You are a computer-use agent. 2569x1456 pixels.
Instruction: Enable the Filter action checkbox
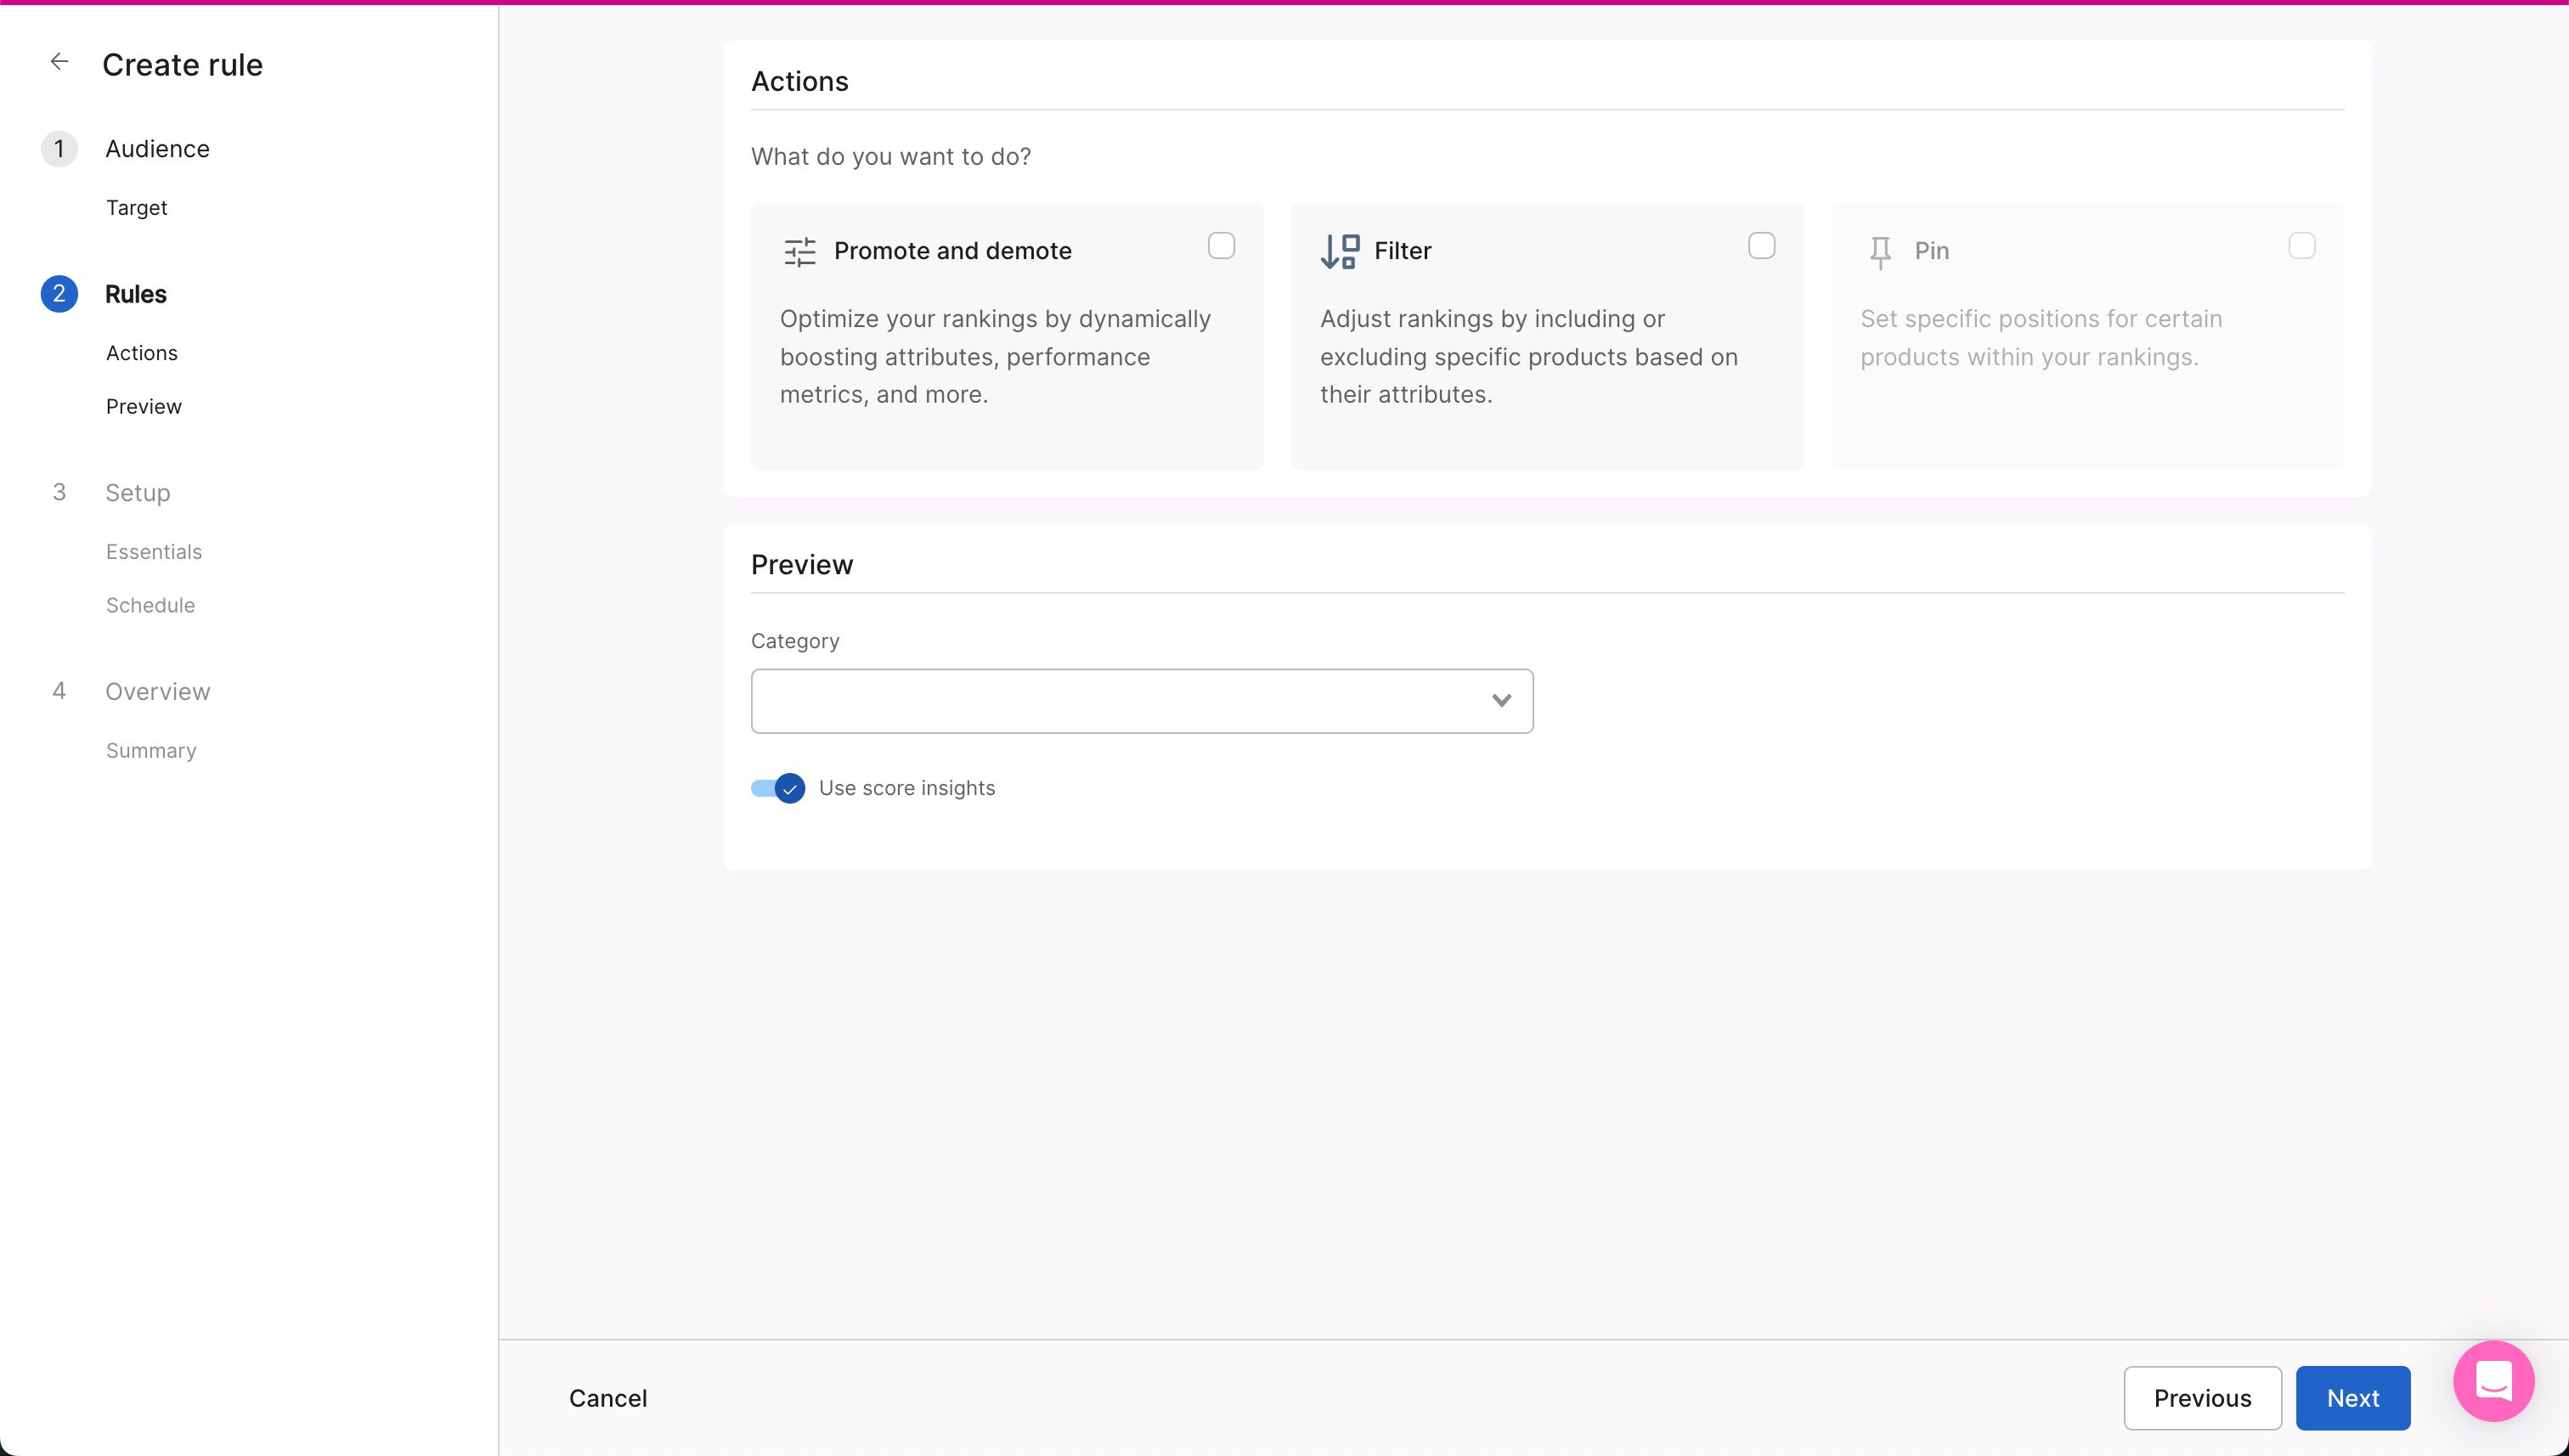tap(1761, 245)
